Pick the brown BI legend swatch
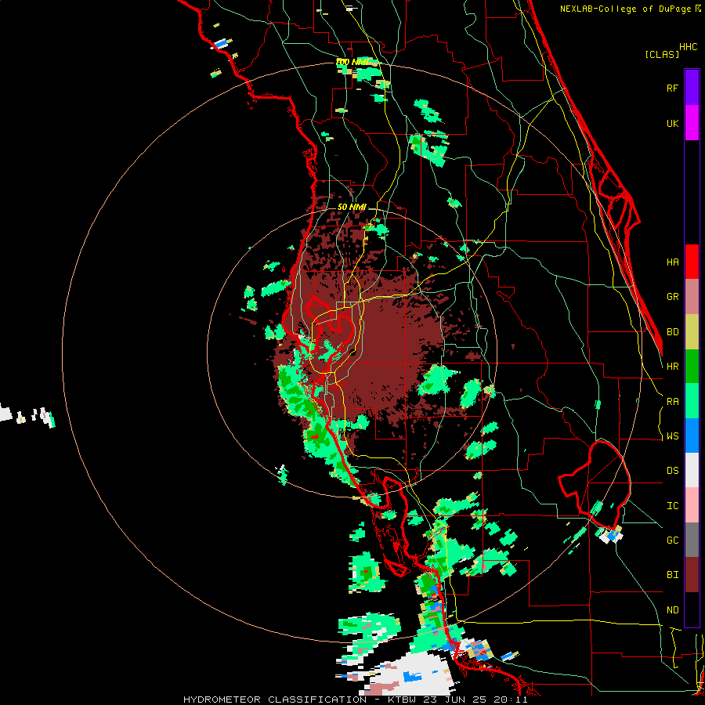The image size is (705, 705). pos(692,575)
